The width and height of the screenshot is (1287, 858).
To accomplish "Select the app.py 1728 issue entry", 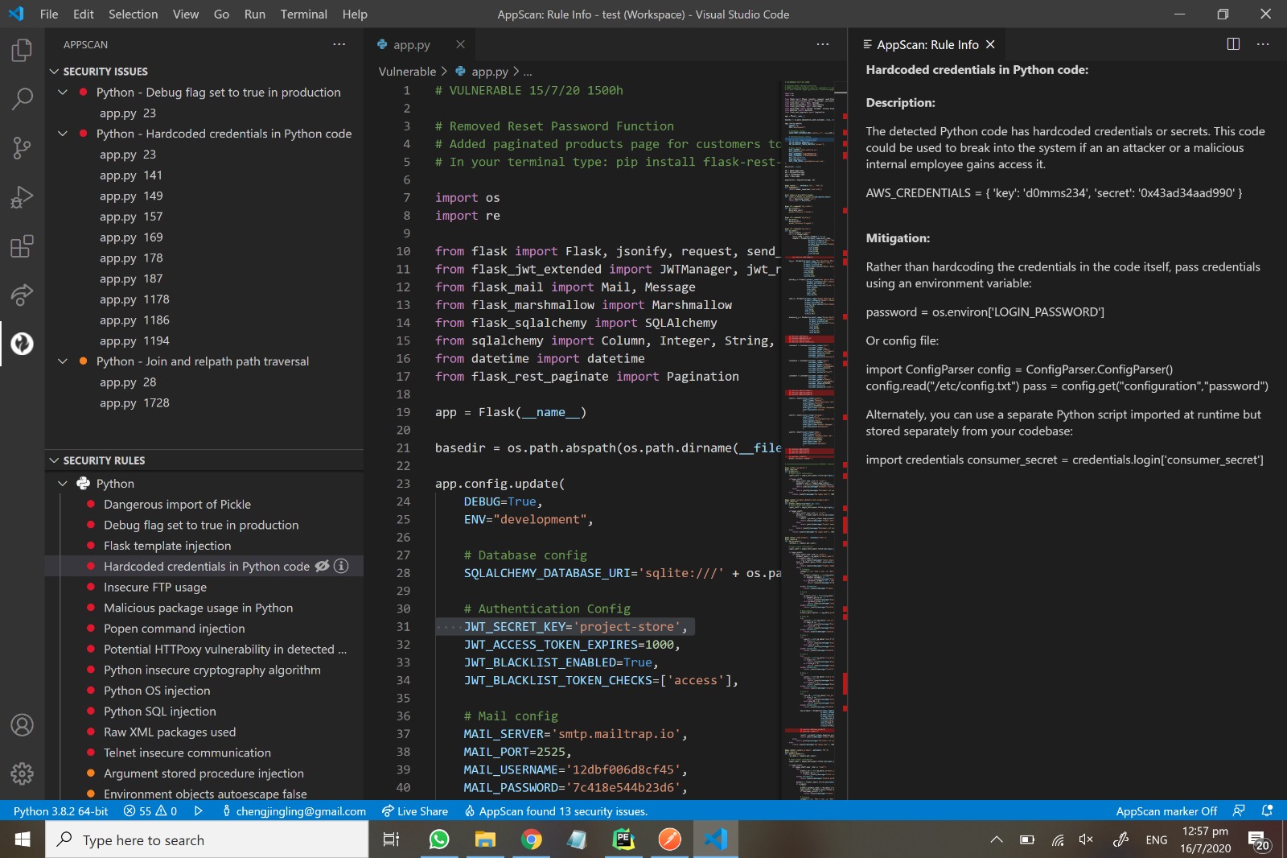I will (x=204, y=402).
